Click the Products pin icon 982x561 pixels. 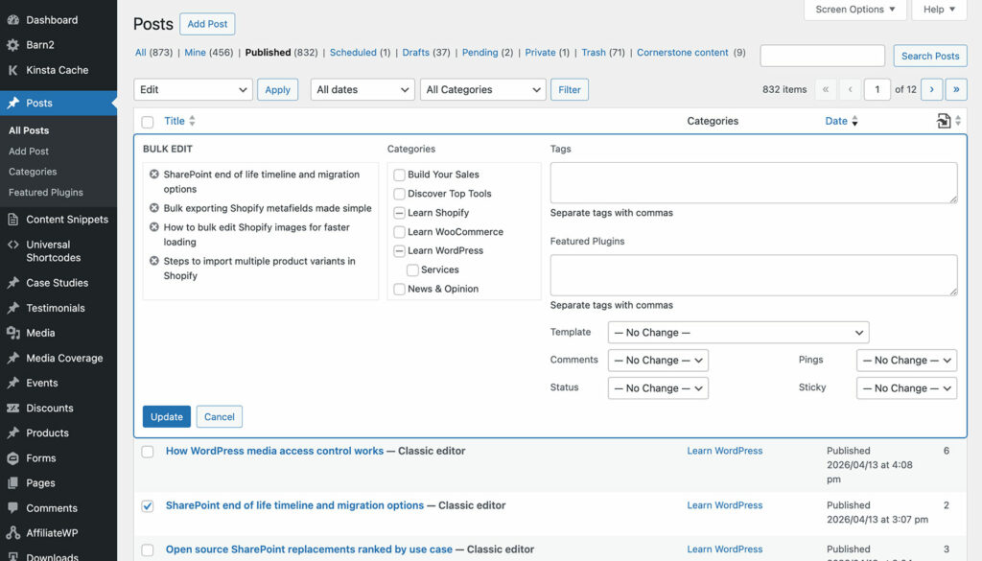[x=13, y=433]
